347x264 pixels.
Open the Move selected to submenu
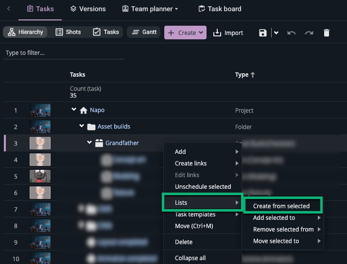click(x=282, y=241)
